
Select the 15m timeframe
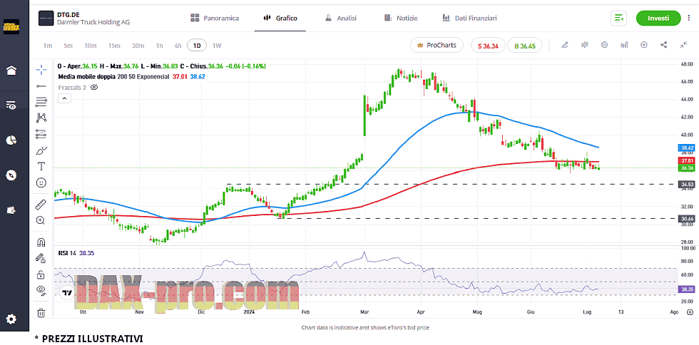[x=114, y=46]
